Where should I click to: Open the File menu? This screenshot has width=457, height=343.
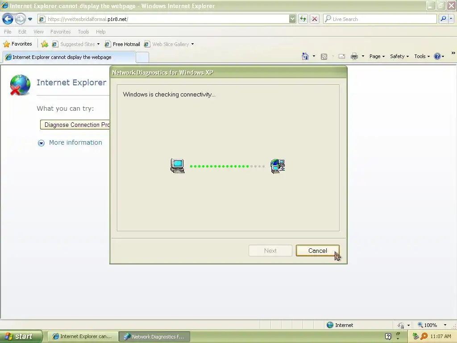coord(8,32)
